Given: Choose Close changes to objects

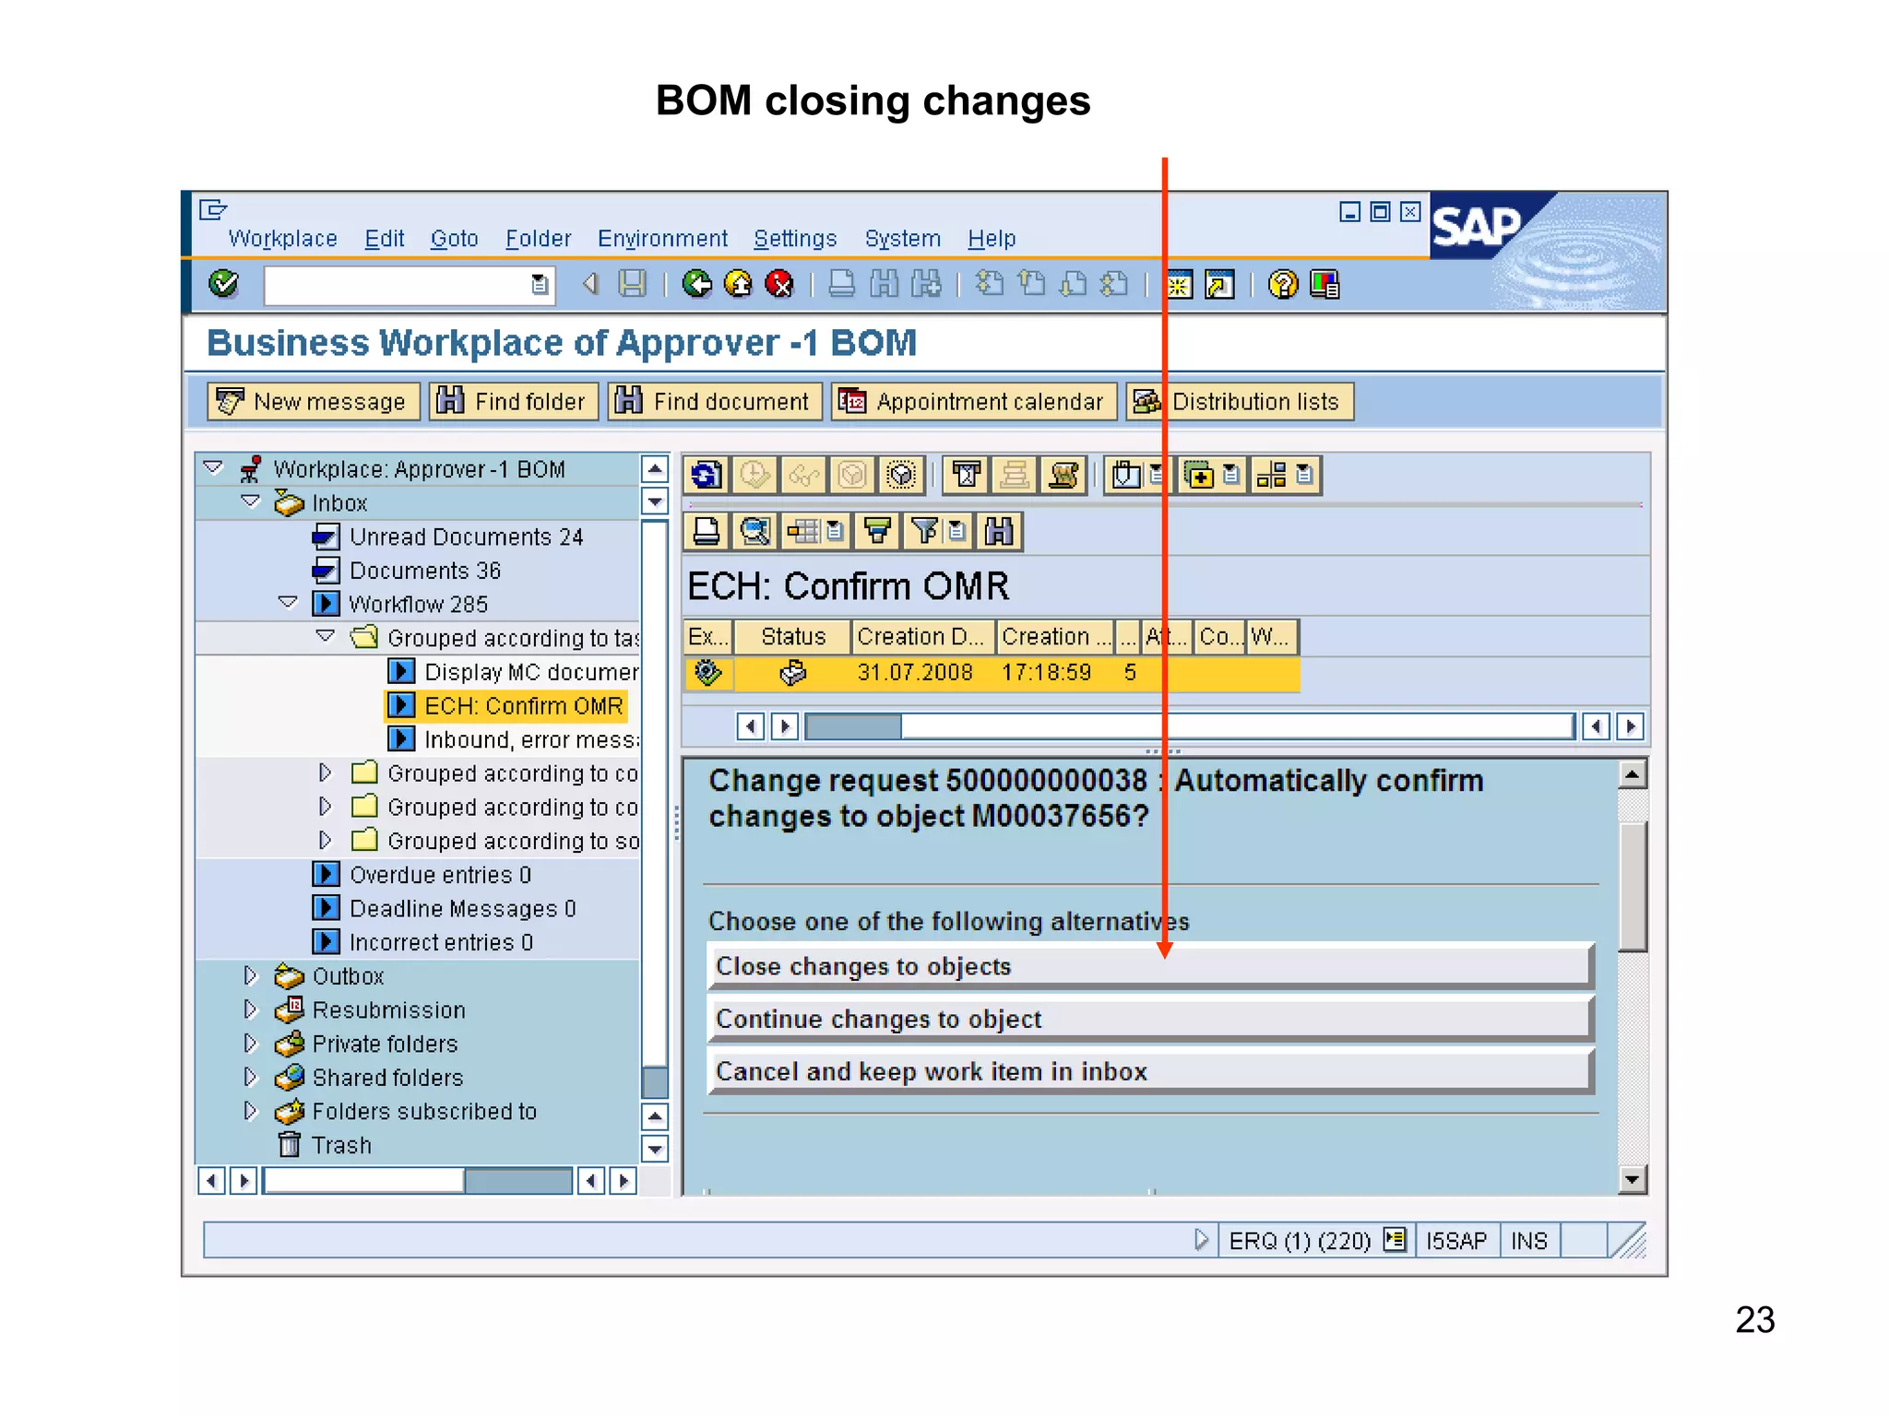Looking at the screenshot, I should (1150, 966).
